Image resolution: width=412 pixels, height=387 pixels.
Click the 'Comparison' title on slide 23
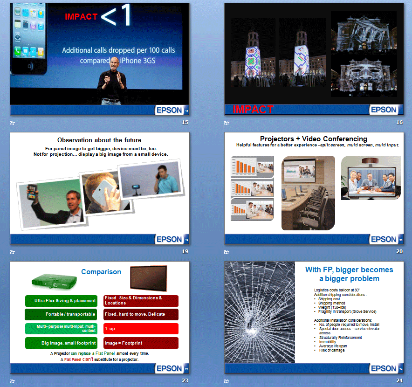[101, 272]
